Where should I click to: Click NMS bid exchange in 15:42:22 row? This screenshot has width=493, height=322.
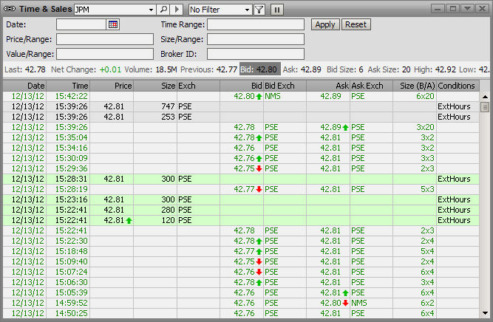pyautogui.click(x=273, y=96)
